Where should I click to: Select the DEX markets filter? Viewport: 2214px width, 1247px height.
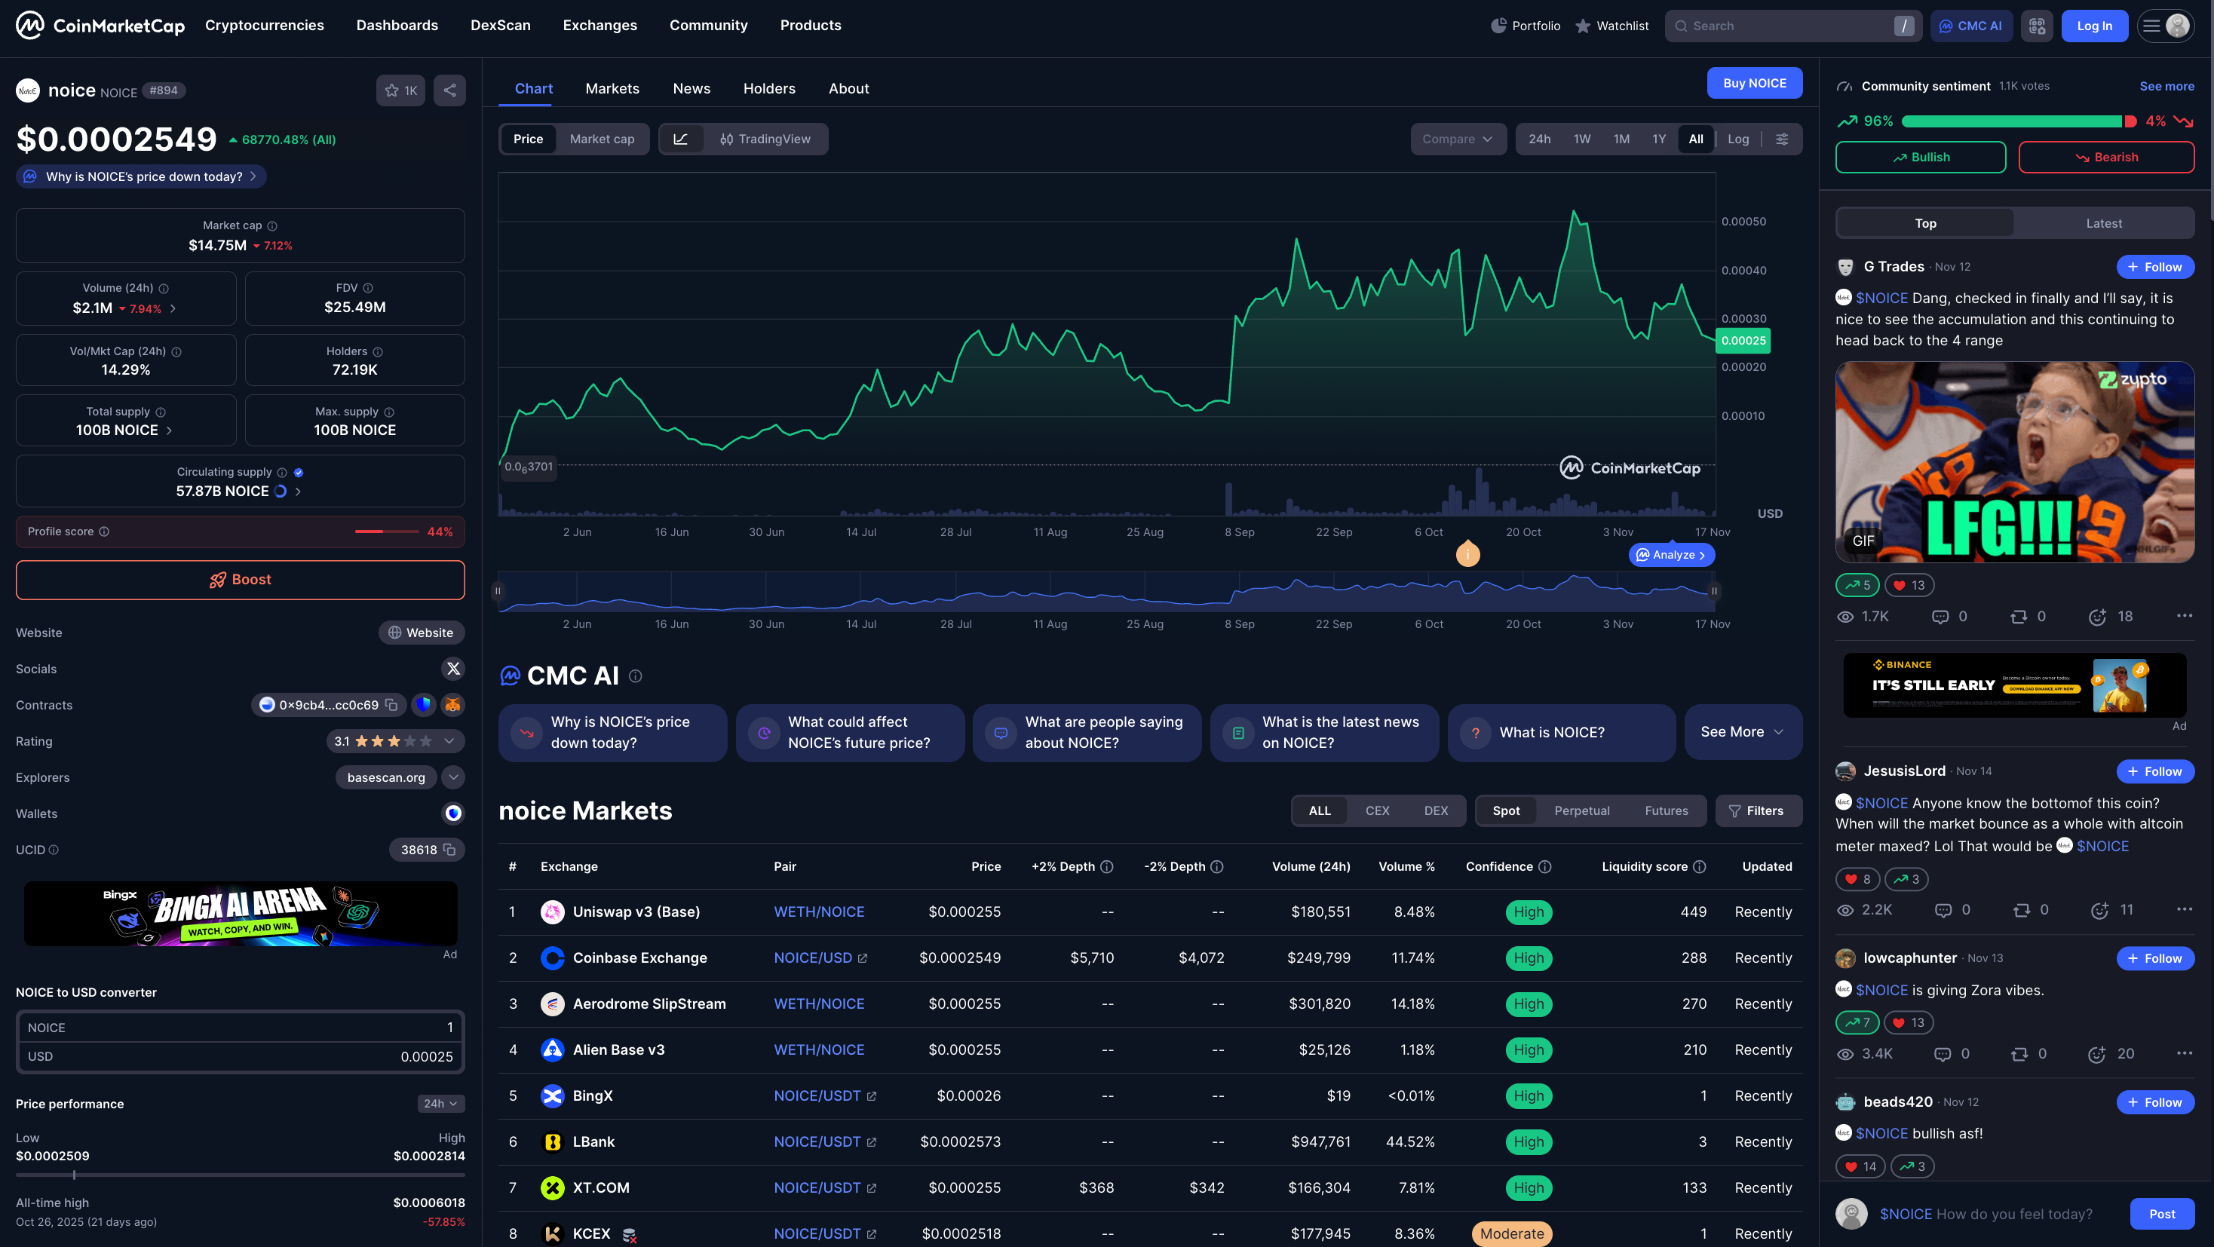tap(1435, 810)
